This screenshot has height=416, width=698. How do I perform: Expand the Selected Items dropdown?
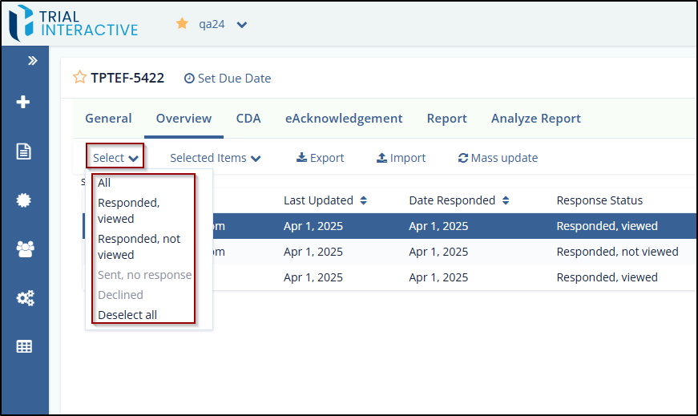(215, 158)
